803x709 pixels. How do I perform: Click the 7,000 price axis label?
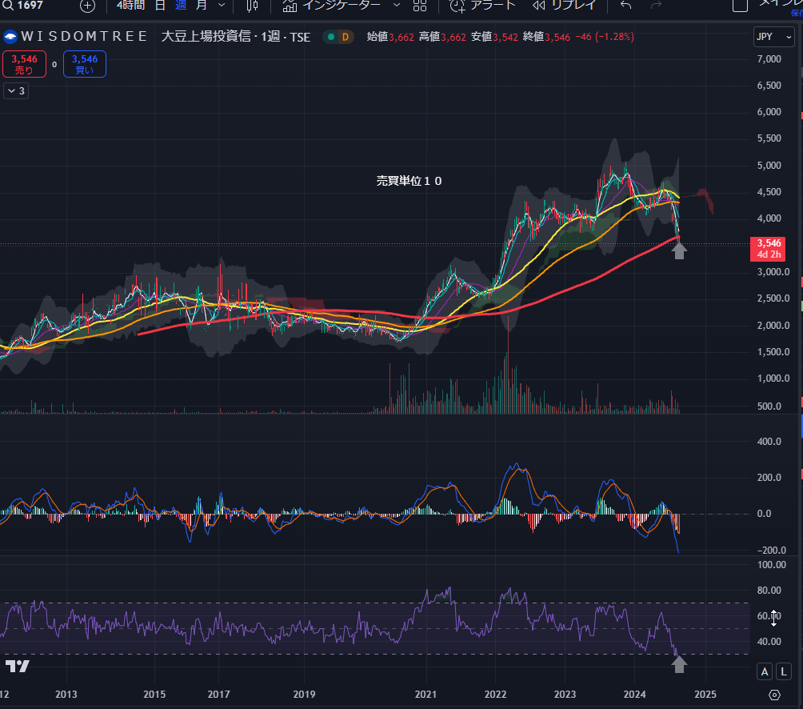[769, 59]
